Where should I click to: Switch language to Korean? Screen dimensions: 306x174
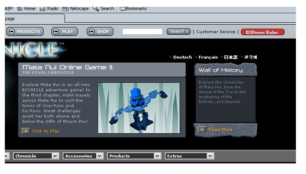(251, 57)
